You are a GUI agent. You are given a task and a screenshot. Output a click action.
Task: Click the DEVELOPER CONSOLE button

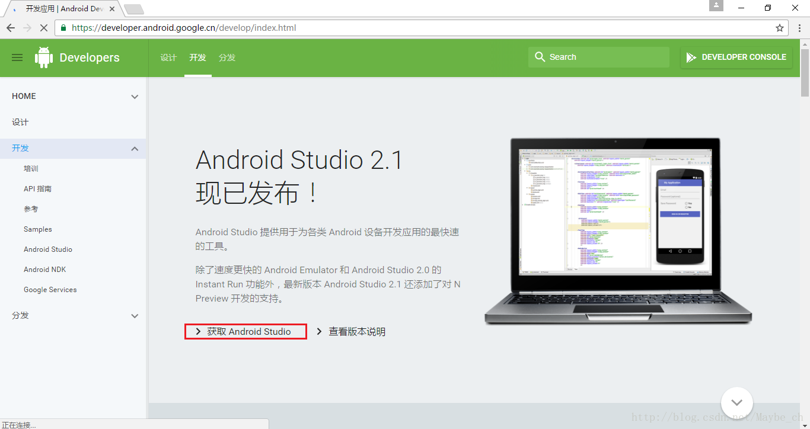pos(736,57)
